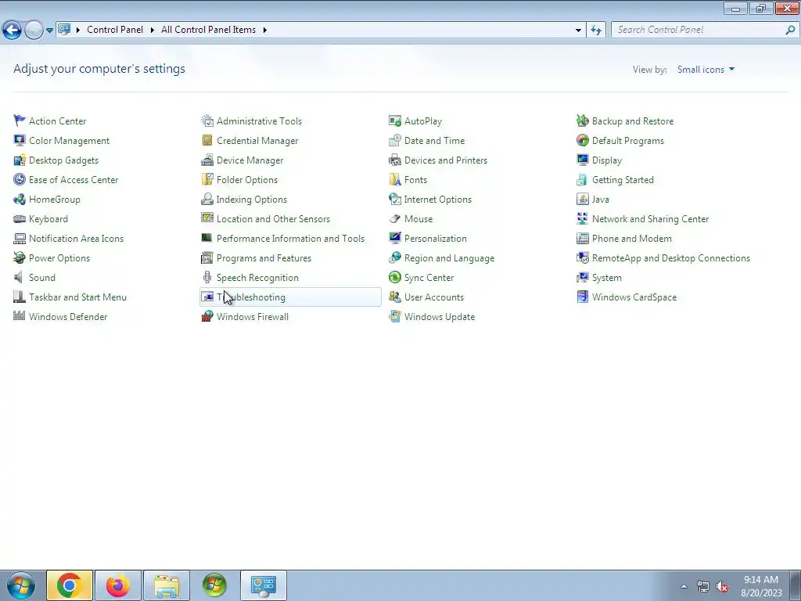Open the Backup and Restore icon
This screenshot has height=601, width=801.
click(x=582, y=121)
